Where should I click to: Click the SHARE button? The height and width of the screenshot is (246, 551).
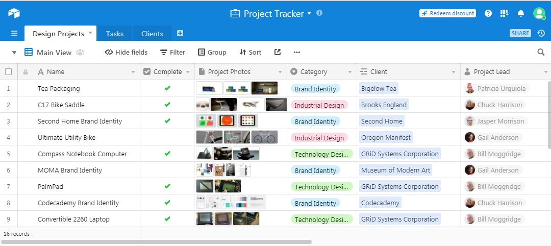520,33
